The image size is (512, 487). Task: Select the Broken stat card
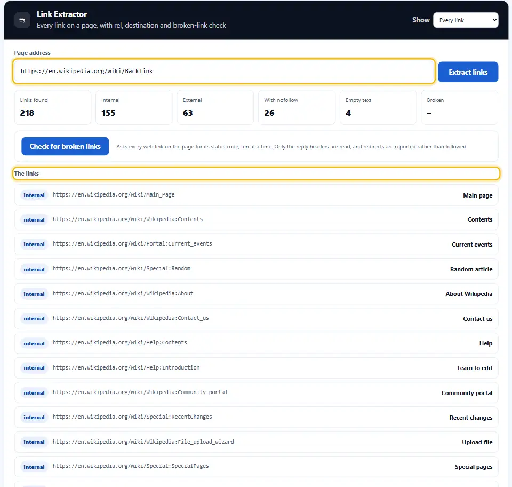pyautogui.click(x=459, y=107)
